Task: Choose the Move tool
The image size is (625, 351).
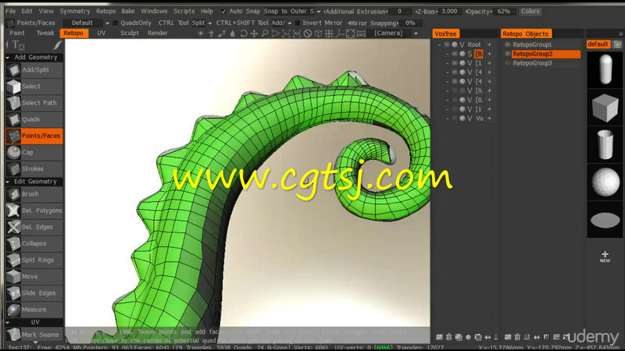Action: 34,277
